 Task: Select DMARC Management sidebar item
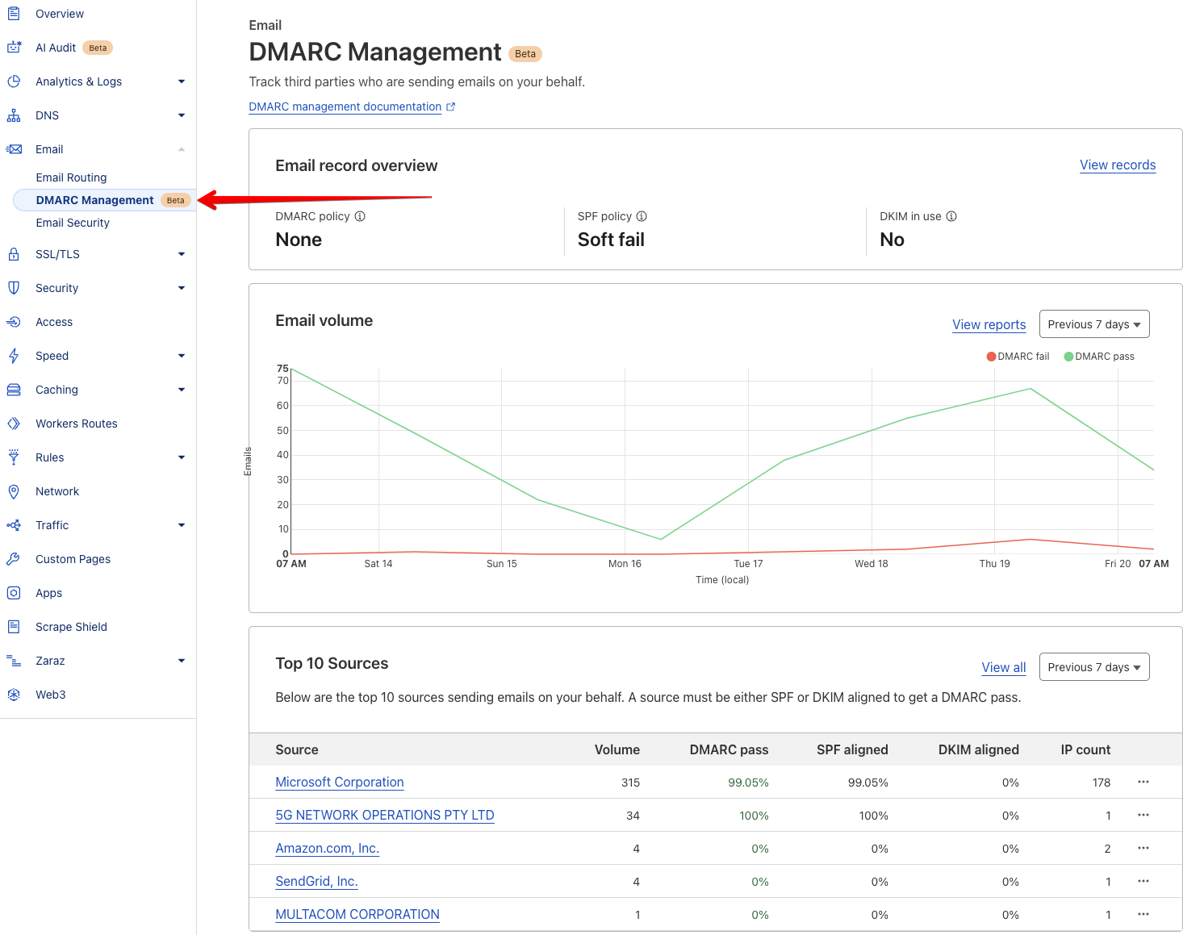[105, 200]
